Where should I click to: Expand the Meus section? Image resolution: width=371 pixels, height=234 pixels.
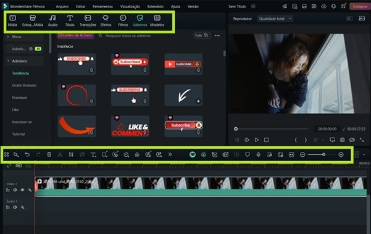pos(8,36)
